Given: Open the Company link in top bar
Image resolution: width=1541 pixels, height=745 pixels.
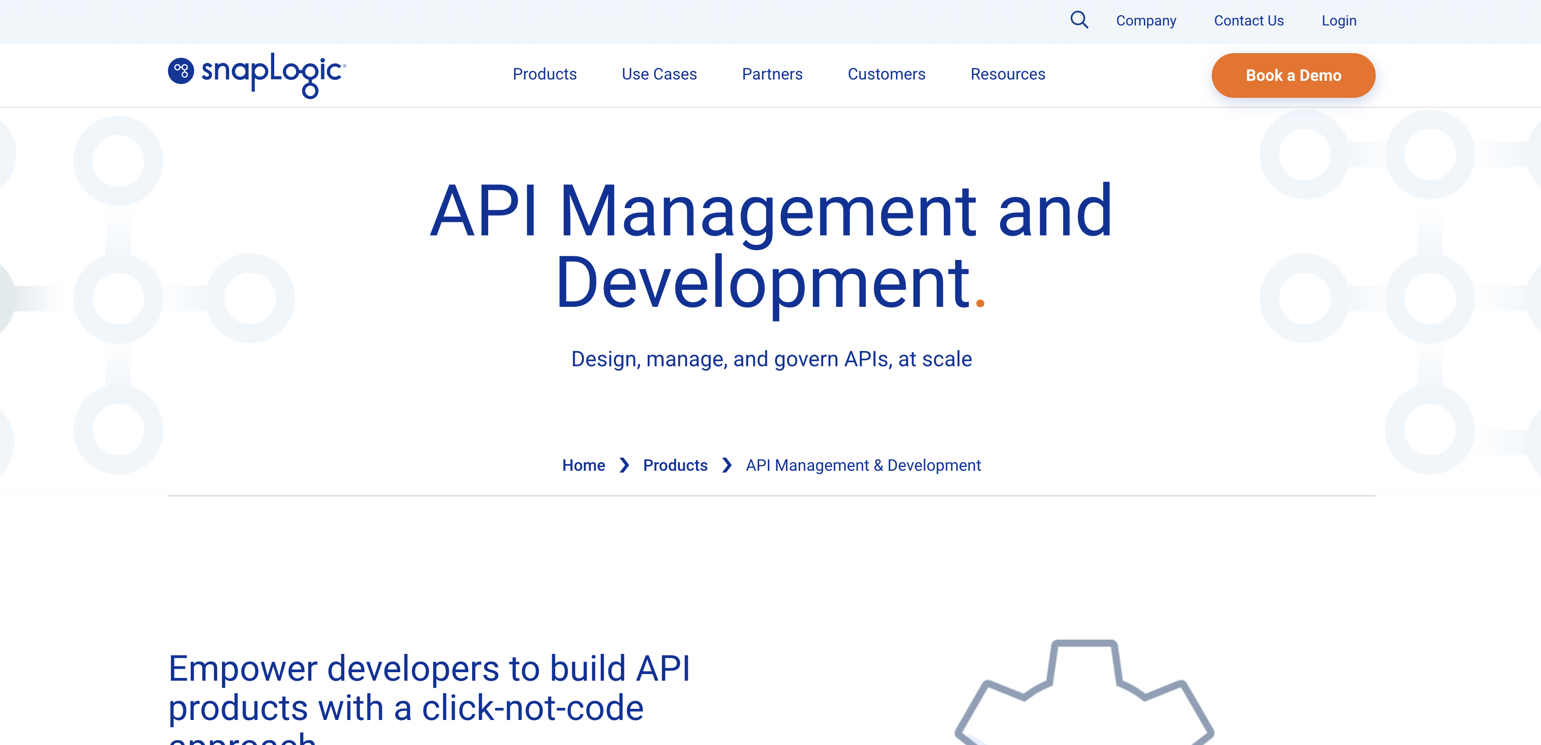Looking at the screenshot, I should tap(1146, 21).
